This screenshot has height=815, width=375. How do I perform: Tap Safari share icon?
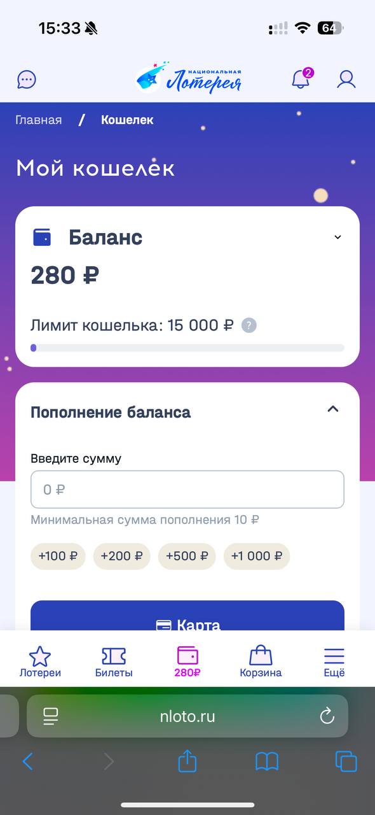pyautogui.click(x=187, y=761)
